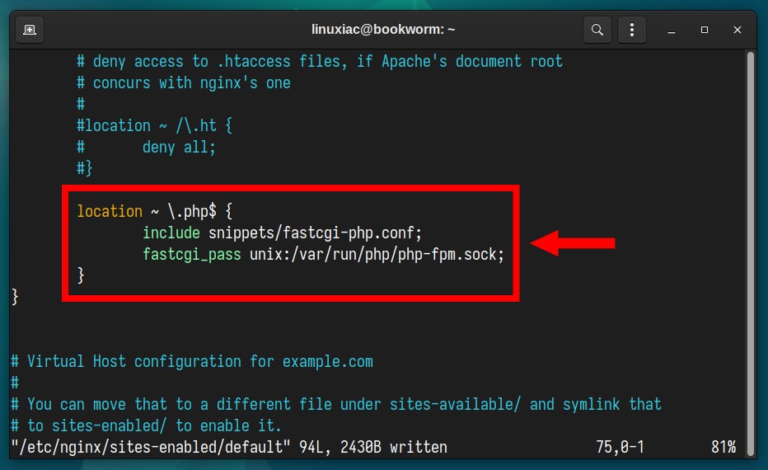Click the 81% file position indicator
This screenshot has width=768, height=470.
[x=724, y=447]
